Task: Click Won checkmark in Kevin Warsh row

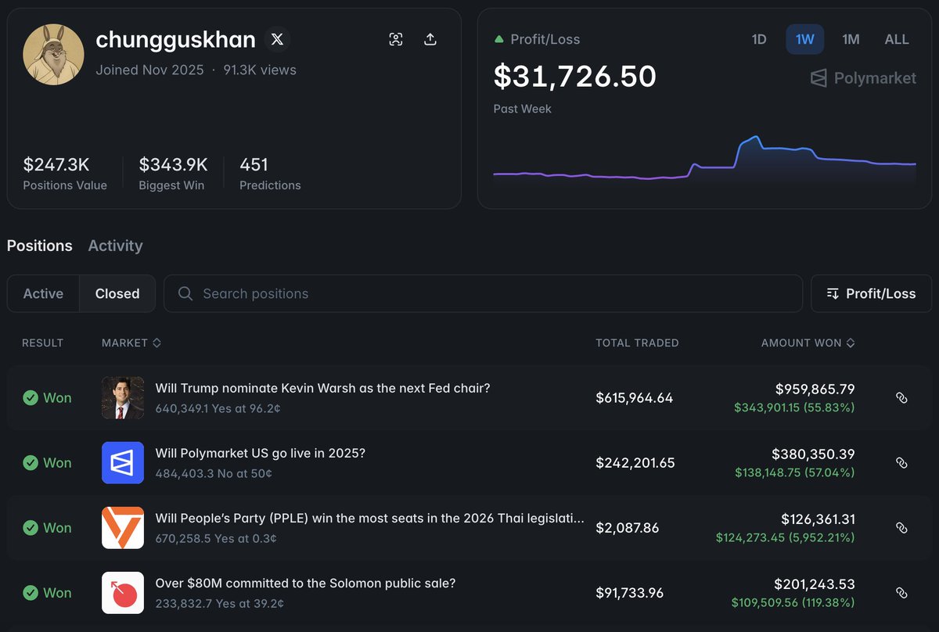Action: point(31,398)
